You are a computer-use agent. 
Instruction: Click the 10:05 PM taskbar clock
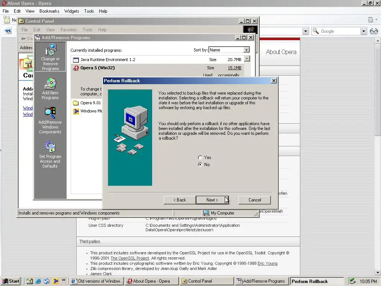click(x=368, y=282)
